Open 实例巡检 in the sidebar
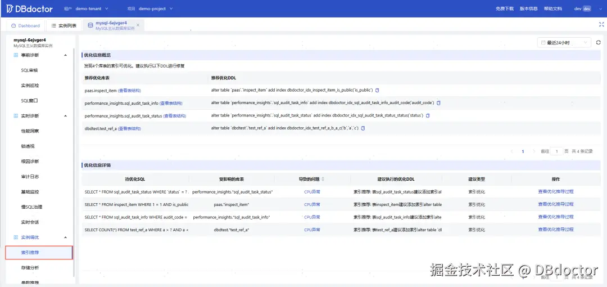The height and width of the screenshot is (287, 607). point(30,86)
